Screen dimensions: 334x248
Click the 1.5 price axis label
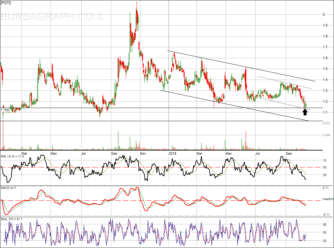click(x=325, y=69)
